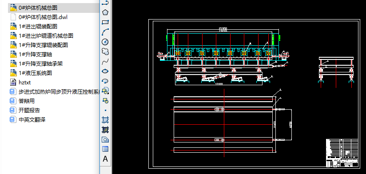Select the file 1#升降支撑轴

35,54
